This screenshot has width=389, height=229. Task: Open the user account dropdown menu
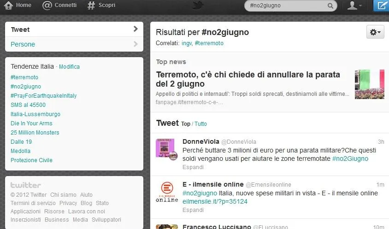coord(354,6)
